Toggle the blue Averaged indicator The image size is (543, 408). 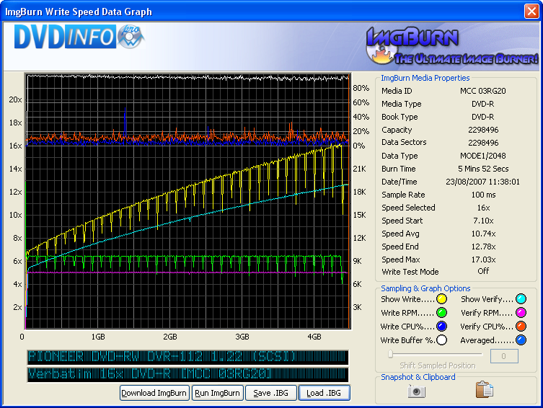(x=521, y=340)
